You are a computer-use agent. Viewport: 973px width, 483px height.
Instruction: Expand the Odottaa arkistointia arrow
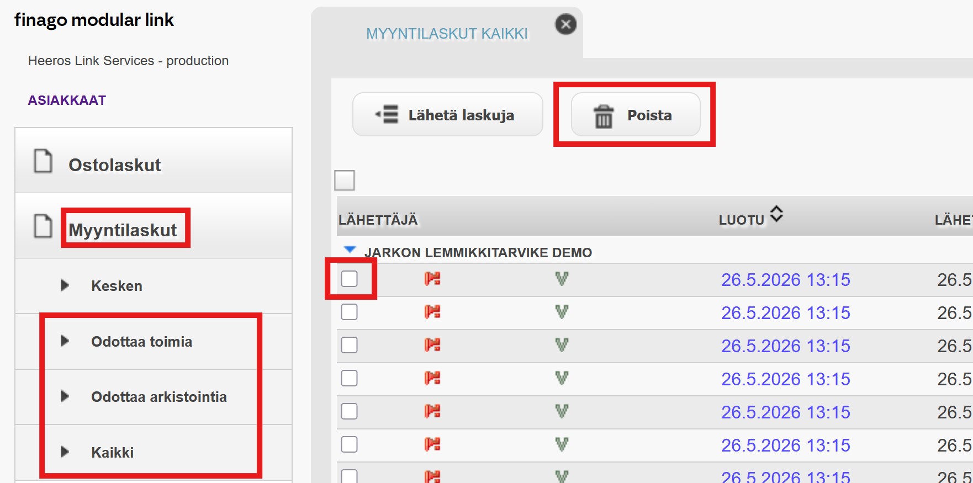(65, 396)
